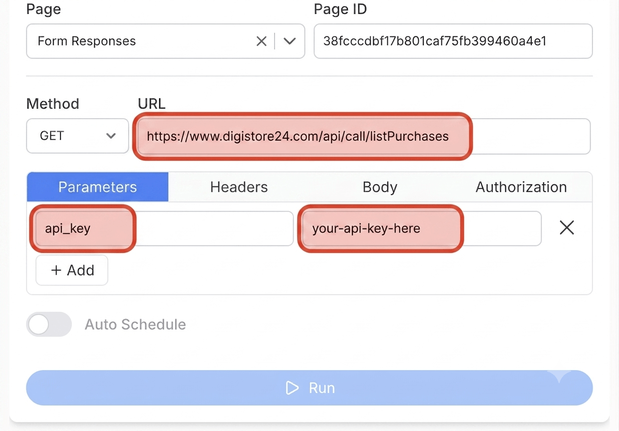Open the Page combo box showing Form Responses

(166, 41)
